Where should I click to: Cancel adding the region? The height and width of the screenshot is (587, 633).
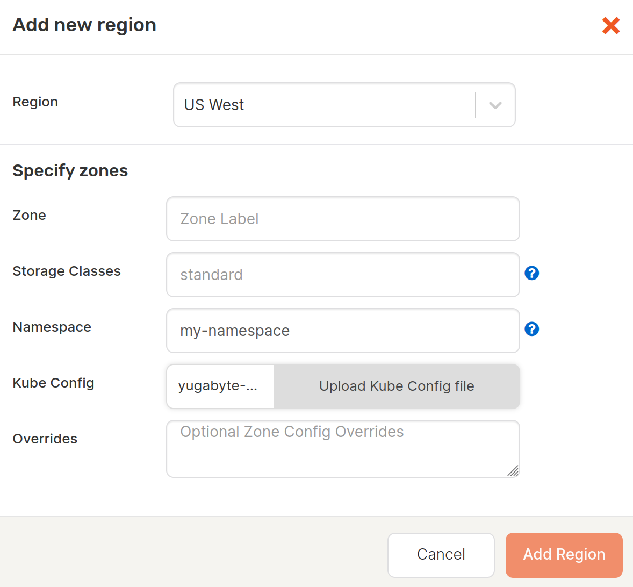441,555
